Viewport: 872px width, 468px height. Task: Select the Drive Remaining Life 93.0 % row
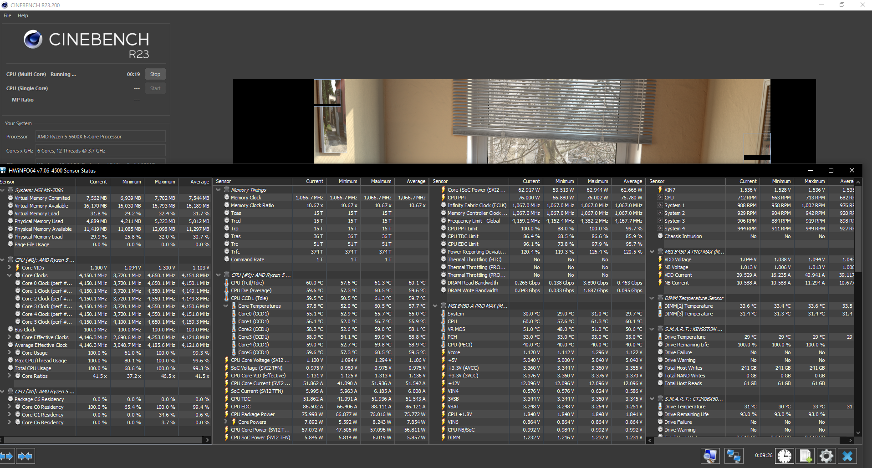pos(751,414)
